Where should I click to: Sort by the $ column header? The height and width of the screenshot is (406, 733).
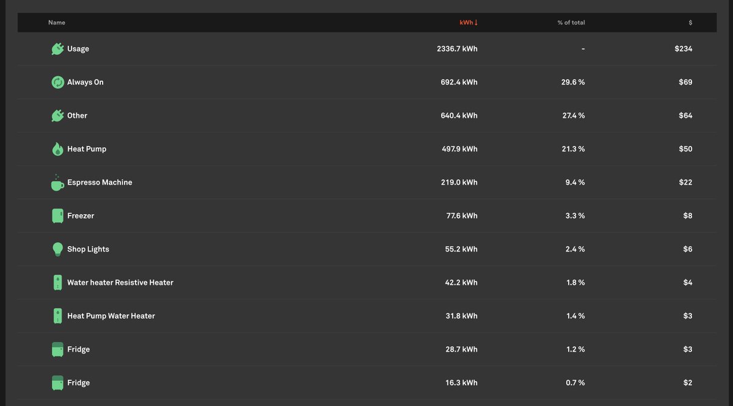point(690,23)
